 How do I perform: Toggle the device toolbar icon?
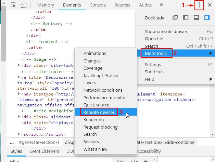click(x=23, y=5)
